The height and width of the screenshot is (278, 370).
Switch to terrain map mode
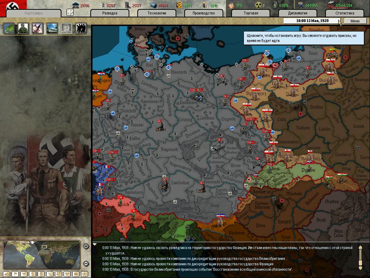[7, 274]
